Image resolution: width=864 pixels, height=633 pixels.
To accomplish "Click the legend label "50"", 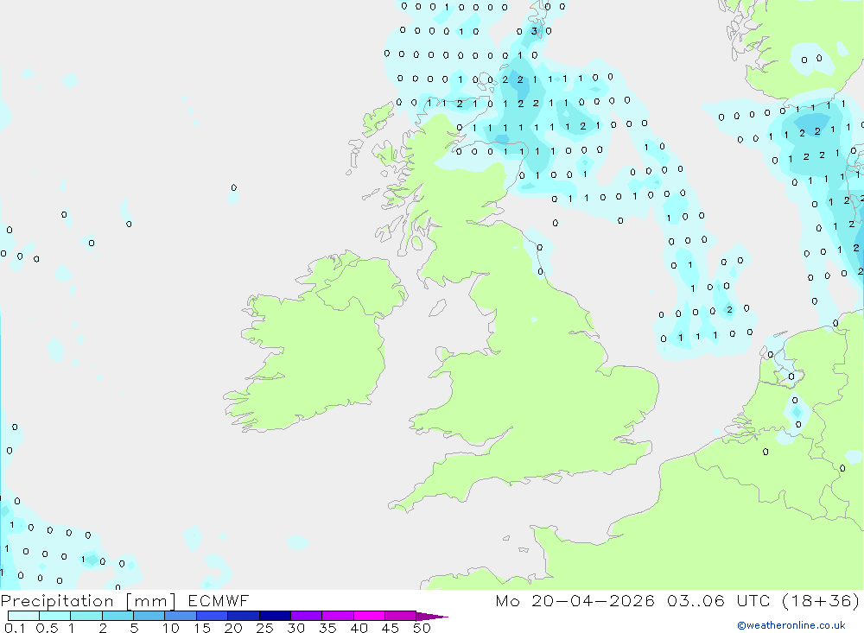I will click(422, 628).
